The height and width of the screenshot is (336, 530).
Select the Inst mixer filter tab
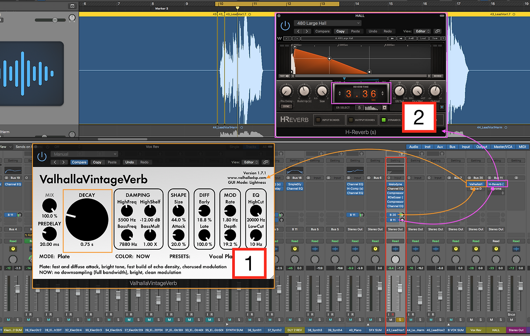[x=427, y=147]
